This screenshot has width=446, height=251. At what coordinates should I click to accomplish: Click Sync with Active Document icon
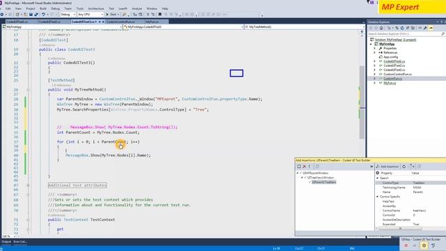point(397,28)
